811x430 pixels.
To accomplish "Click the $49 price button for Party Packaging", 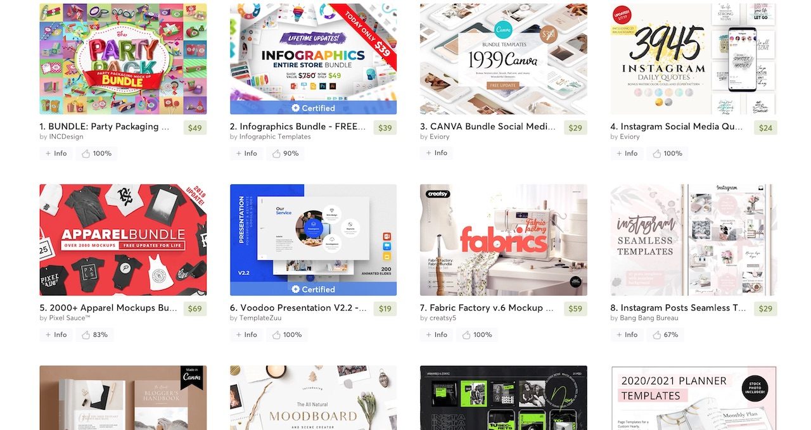I will coord(195,128).
